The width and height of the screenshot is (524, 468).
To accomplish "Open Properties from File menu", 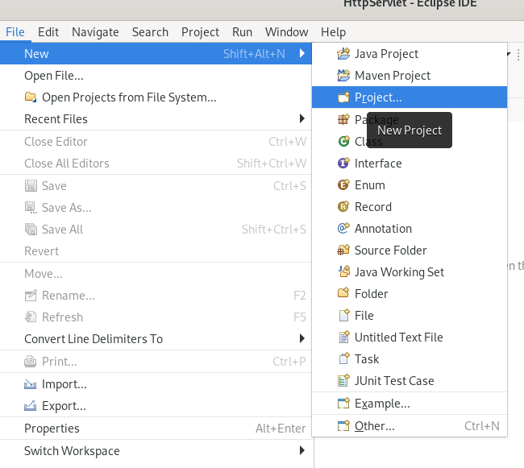I will coord(156,429).
